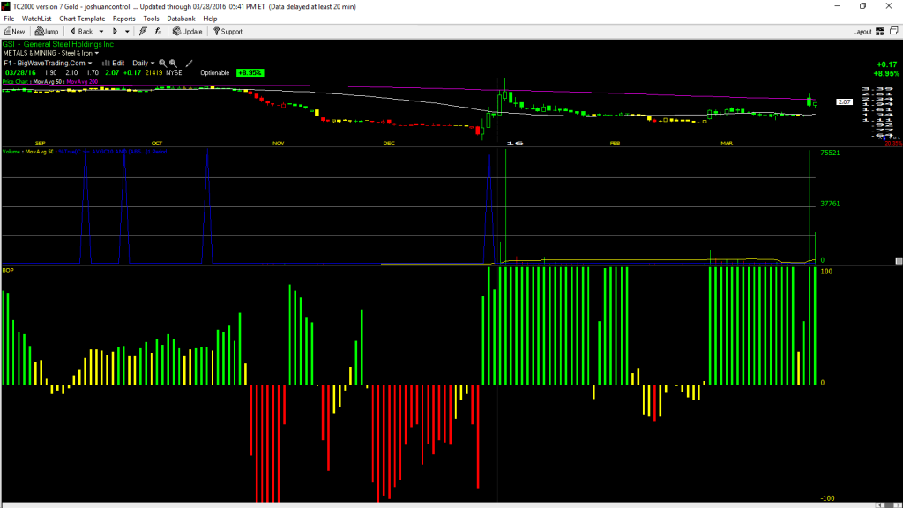
Task: Click the Optionable label
Action: [x=215, y=73]
